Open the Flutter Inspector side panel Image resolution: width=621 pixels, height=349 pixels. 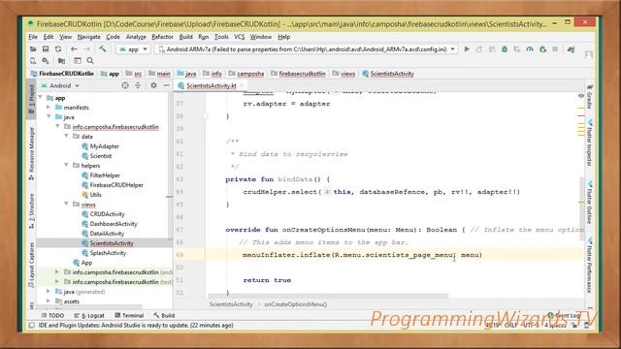589,143
